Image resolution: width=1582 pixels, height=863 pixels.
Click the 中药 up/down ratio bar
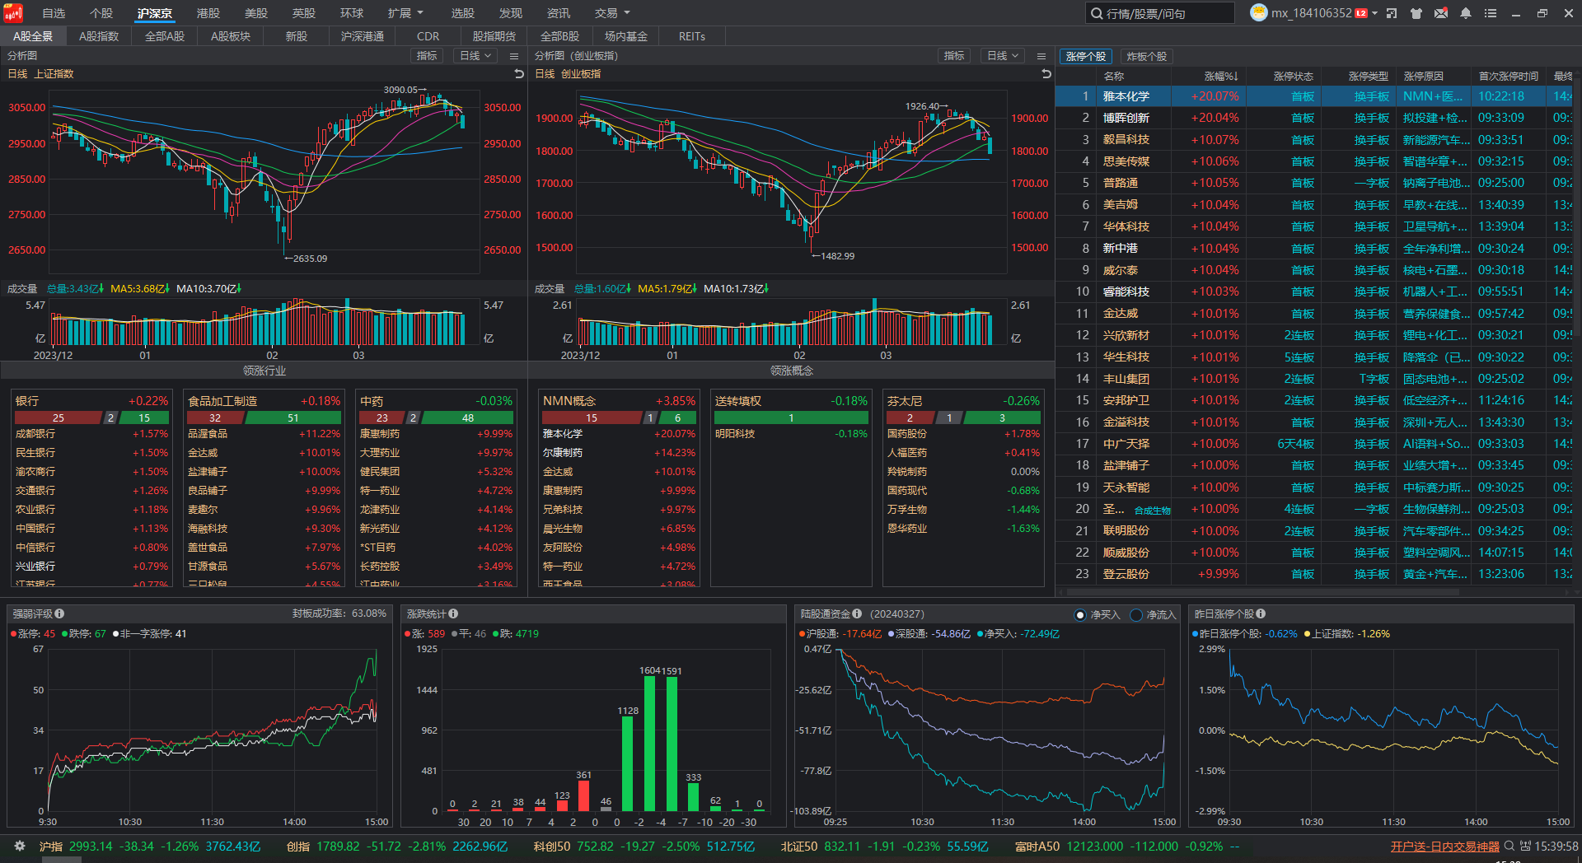(x=436, y=418)
